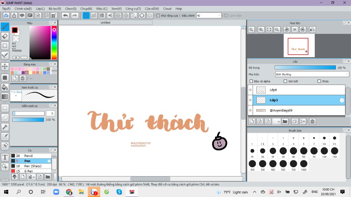This screenshot has height=197, width=351.
Task: Choose brush size 1000
Action: click(x=304, y=165)
